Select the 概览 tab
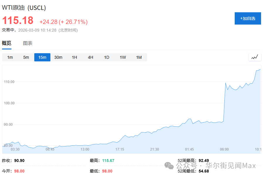Viewport: 264px width, 176px height. coord(6,43)
